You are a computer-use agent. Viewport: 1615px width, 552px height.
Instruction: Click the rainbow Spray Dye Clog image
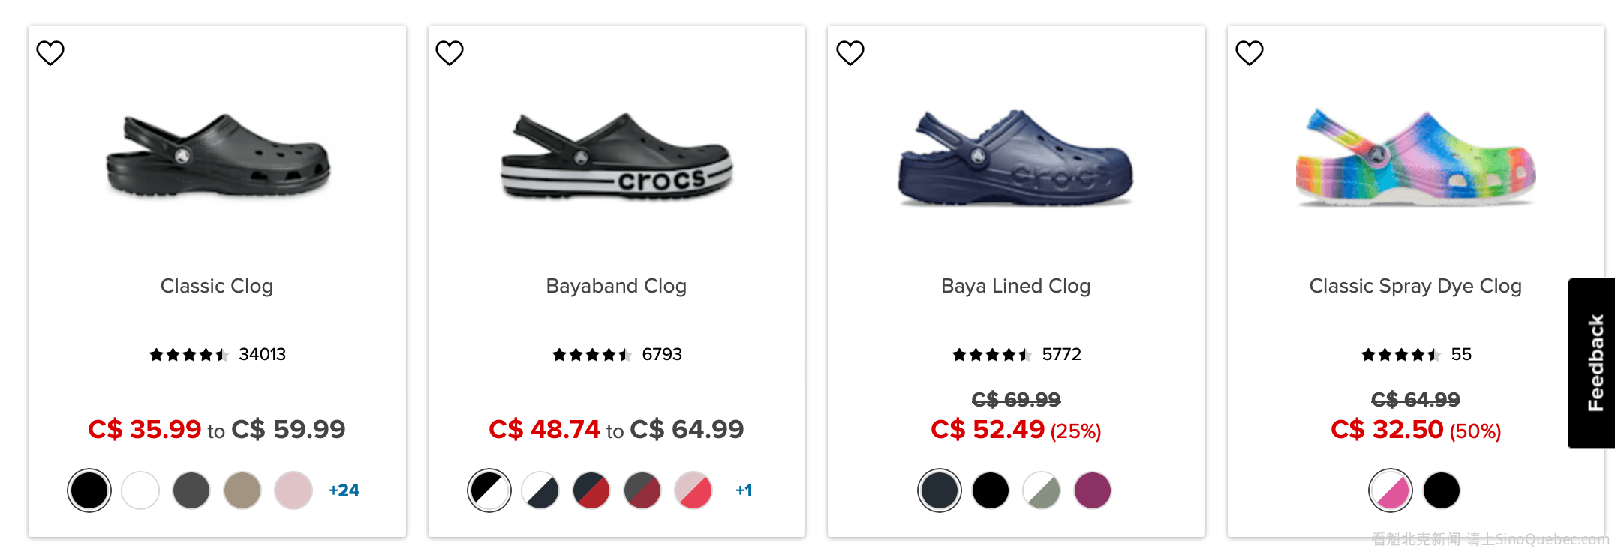[x=1415, y=157]
